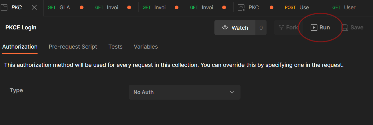Screen dimensions: 373x125
Task: Click the watch count showing 0
Action: (261, 28)
